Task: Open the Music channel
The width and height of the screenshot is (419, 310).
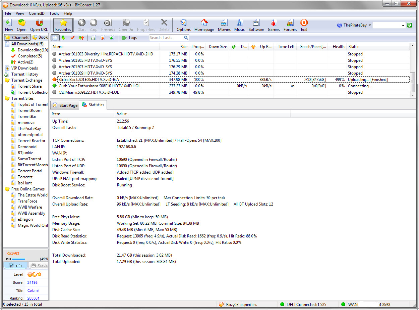Action: 240,25
